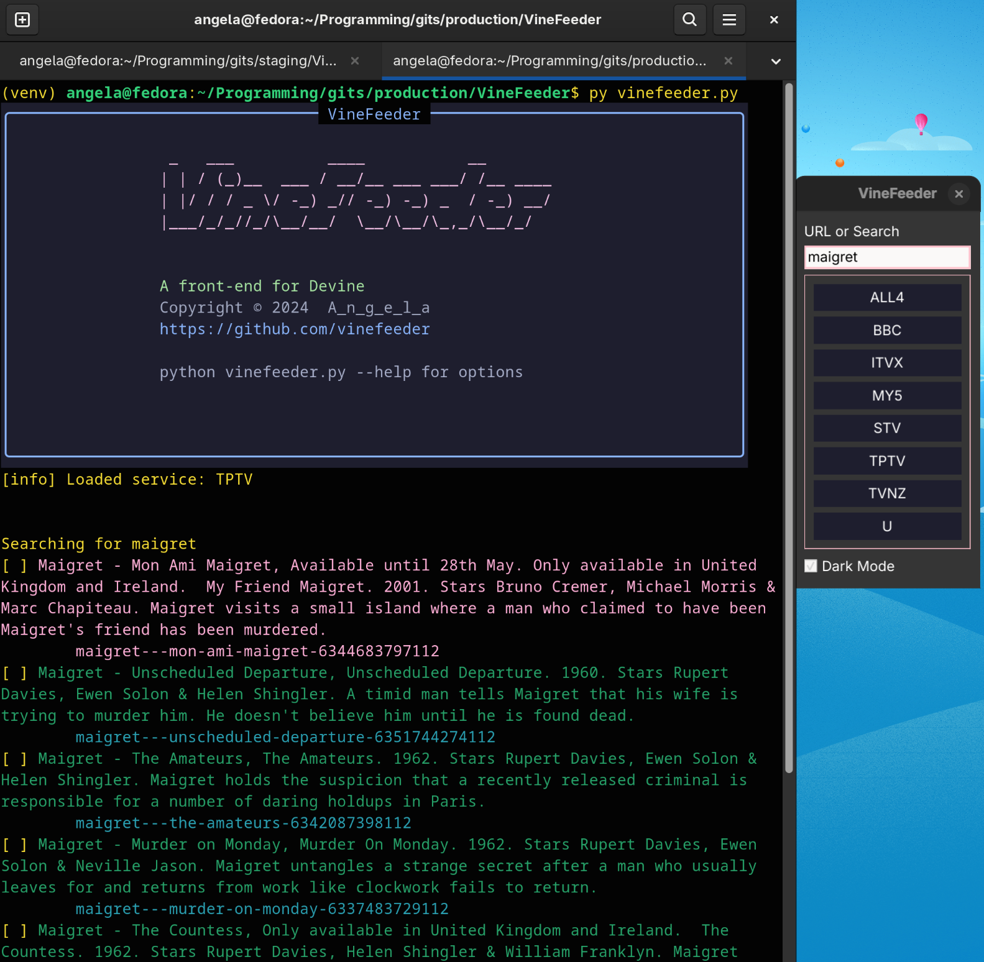Click the terminal vertical scrollbar
This screenshot has width=984, height=962.
point(788,429)
